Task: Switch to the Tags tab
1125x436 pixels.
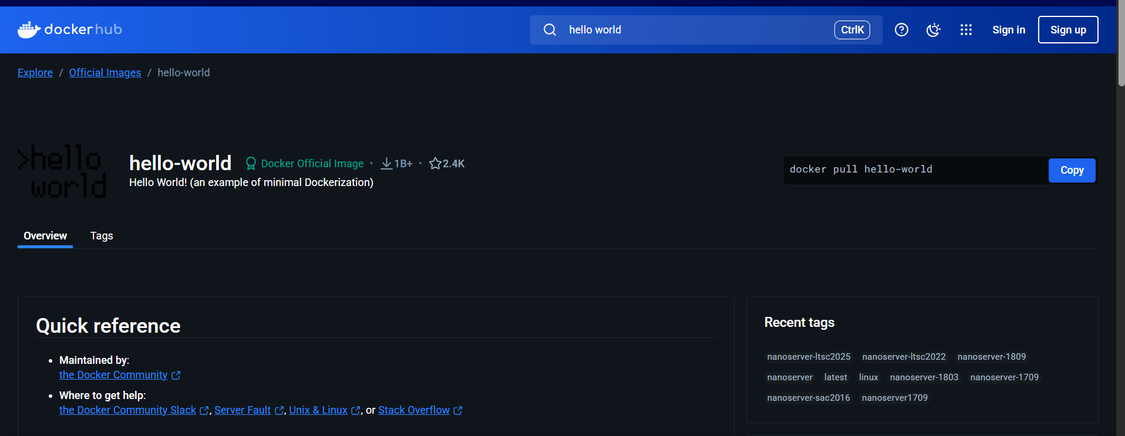Action: (x=102, y=236)
